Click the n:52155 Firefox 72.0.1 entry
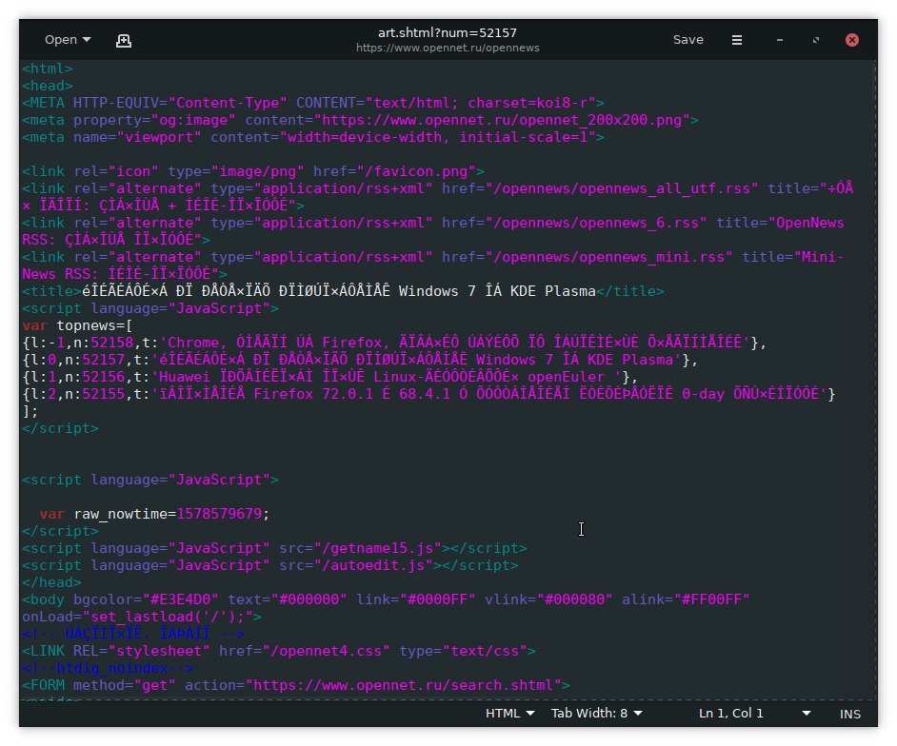897x746 pixels. pyautogui.click(x=429, y=395)
